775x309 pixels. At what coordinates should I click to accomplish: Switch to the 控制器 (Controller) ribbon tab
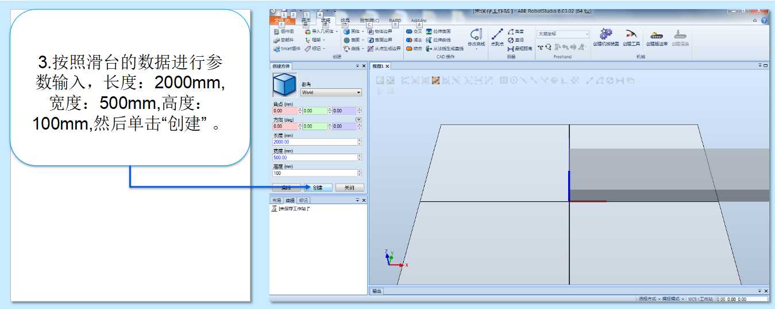coord(369,21)
